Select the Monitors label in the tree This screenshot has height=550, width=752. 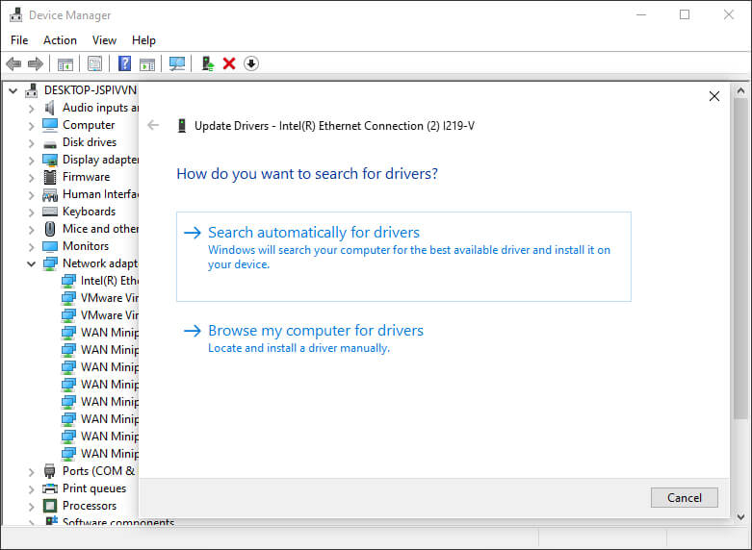pos(86,246)
